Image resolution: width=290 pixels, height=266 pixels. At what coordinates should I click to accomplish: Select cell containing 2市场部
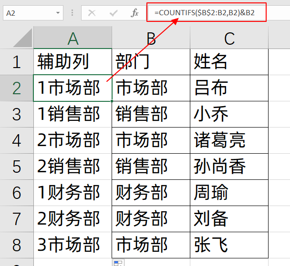72,140
